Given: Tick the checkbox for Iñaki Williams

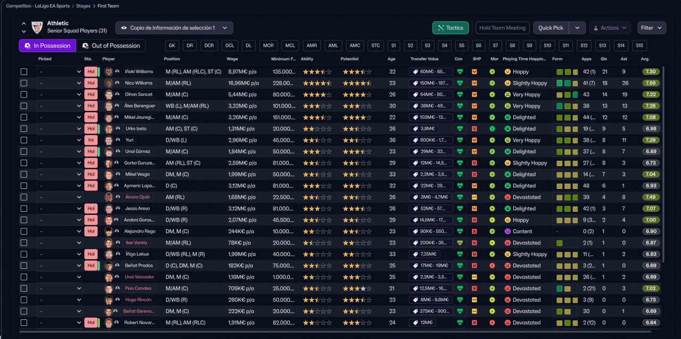Looking at the screenshot, I should point(24,71).
